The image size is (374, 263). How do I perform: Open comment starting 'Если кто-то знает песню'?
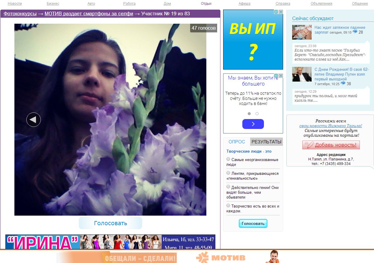coord(331,55)
